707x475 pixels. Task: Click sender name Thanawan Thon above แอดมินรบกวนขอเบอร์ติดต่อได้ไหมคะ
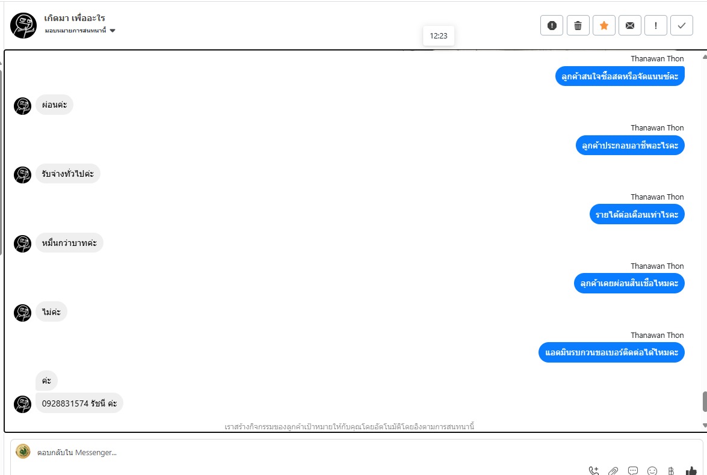click(658, 336)
